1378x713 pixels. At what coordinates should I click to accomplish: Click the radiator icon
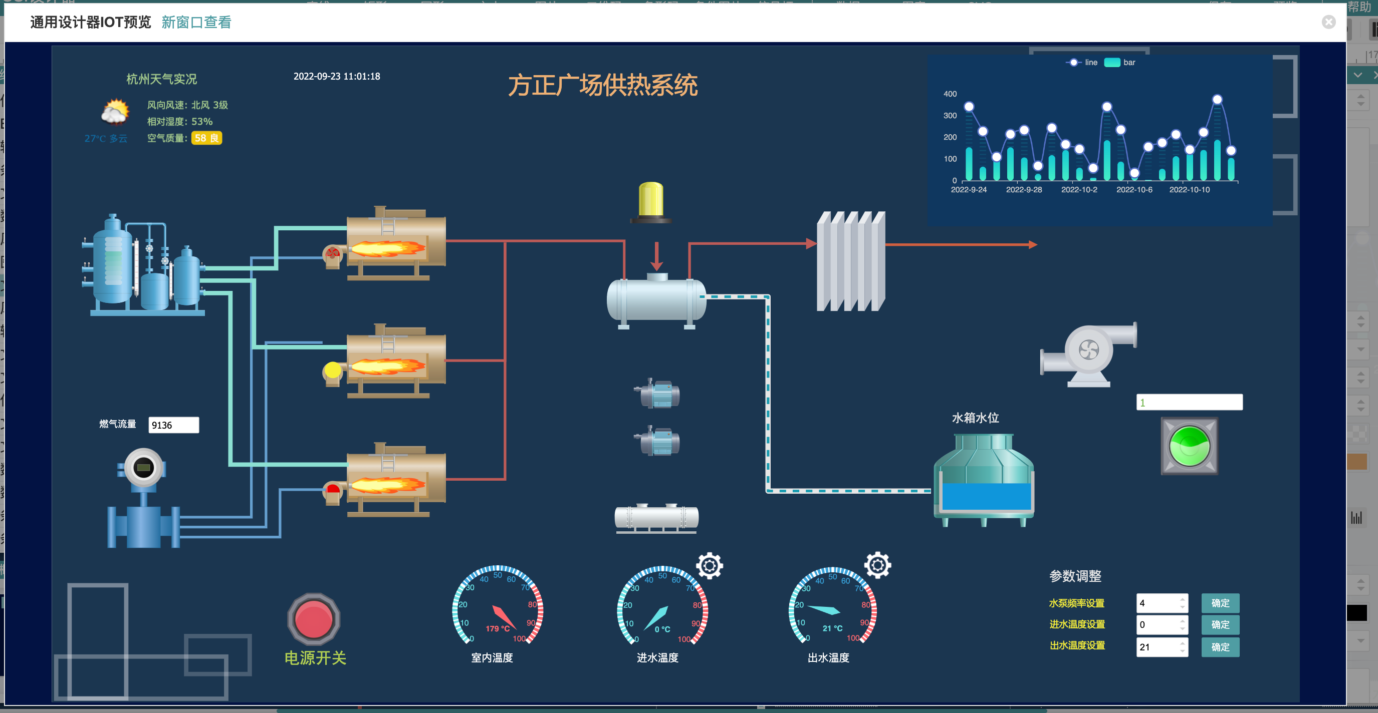(x=850, y=261)
